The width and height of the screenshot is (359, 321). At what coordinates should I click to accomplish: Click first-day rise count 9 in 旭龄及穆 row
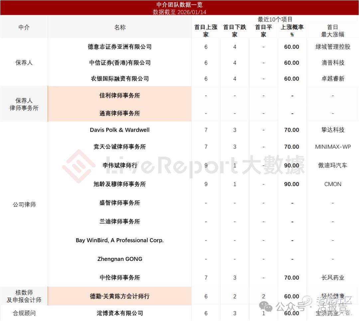point(206,184)
